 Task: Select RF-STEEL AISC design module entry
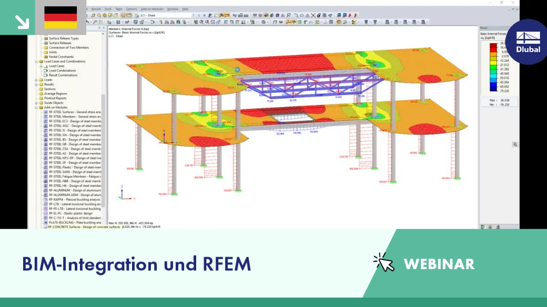[x=75, y=125]
